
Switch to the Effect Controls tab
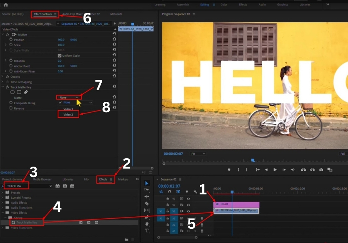coord(43,14)
